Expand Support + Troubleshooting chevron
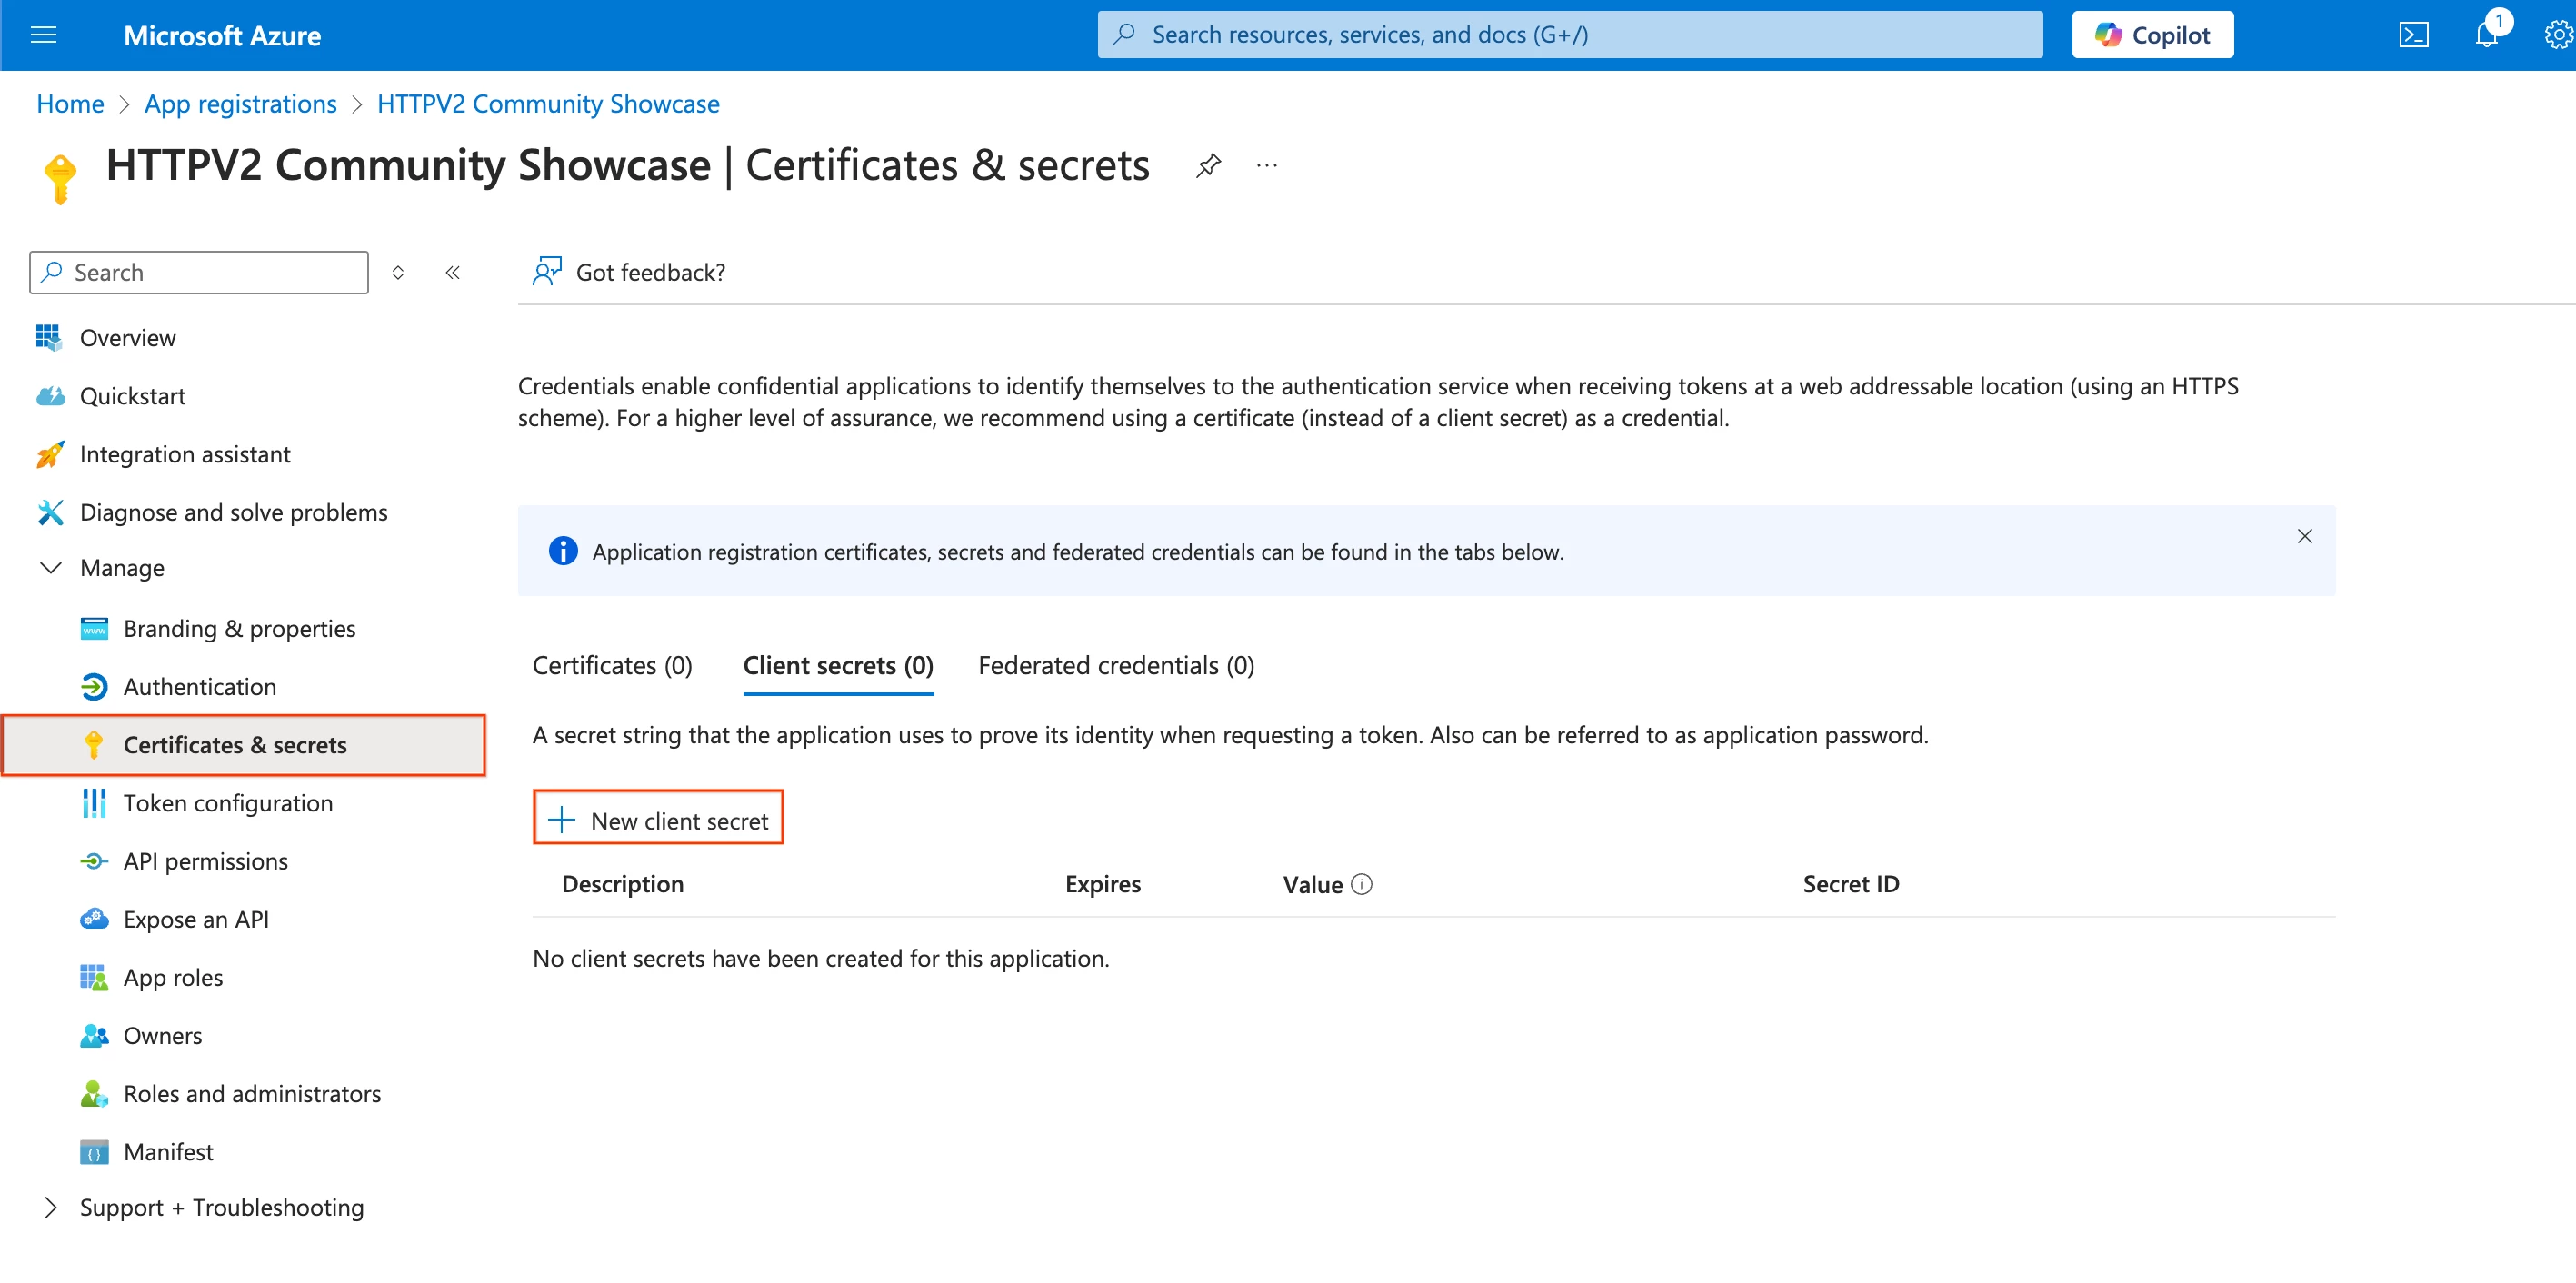The image size is (2576, 1283). (50, 1207)
